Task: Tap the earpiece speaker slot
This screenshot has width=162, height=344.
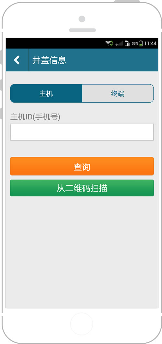Action: tap(82, 30)
